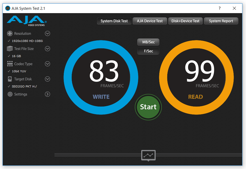Viewport: 246px width, 169px height.
Task: Click the AJA System Test title bar icon
Action: (x=8, y=8)
